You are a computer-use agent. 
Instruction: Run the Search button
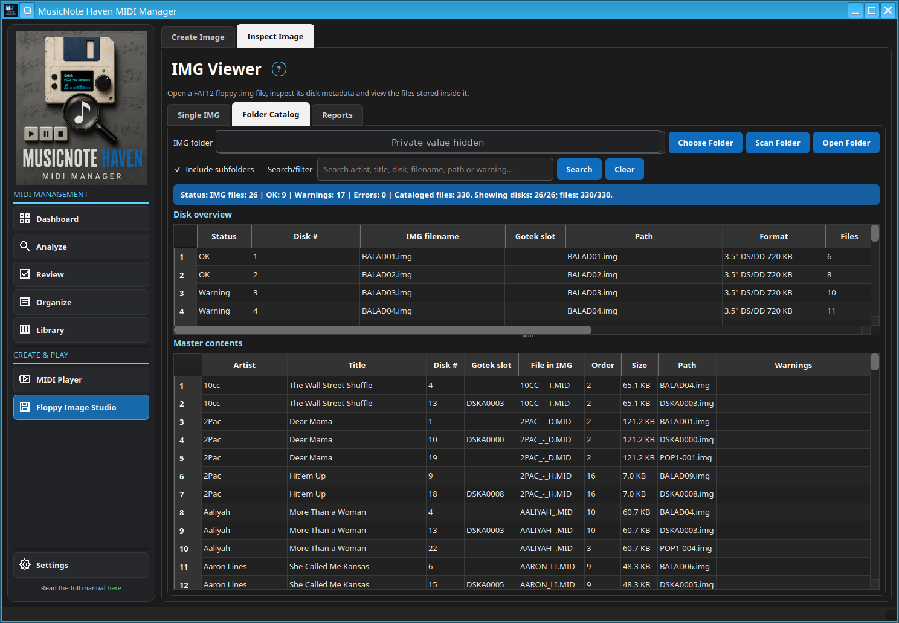[x=579, y=169]
